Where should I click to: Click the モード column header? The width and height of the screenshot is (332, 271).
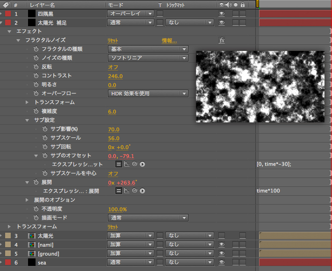point(115,4)
